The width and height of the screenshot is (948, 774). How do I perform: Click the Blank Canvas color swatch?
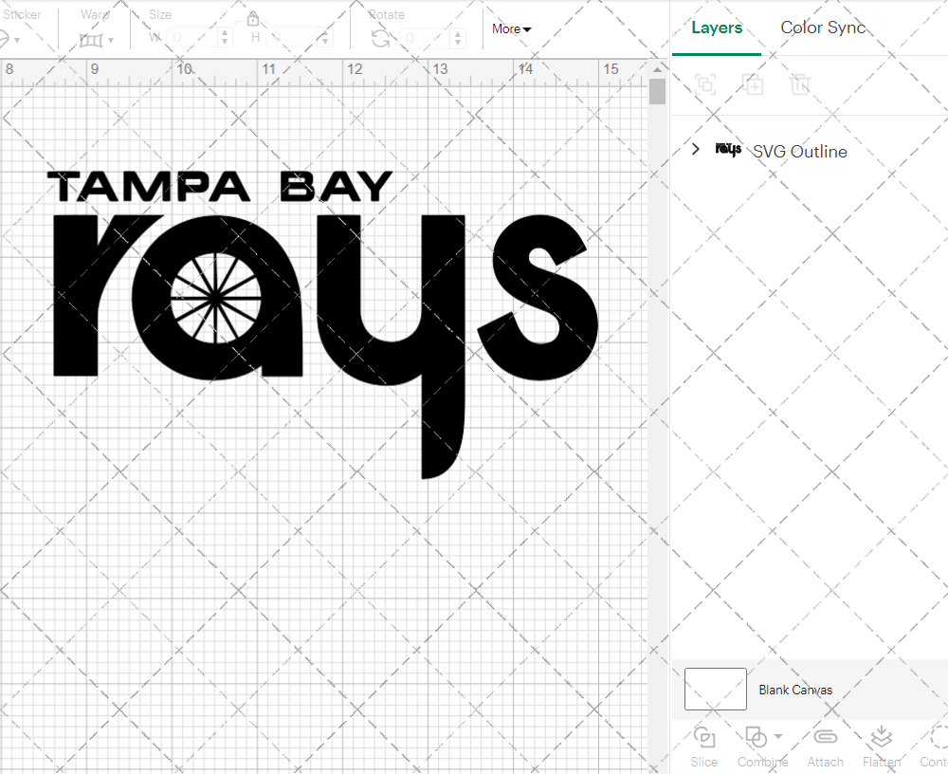[716, 690]
